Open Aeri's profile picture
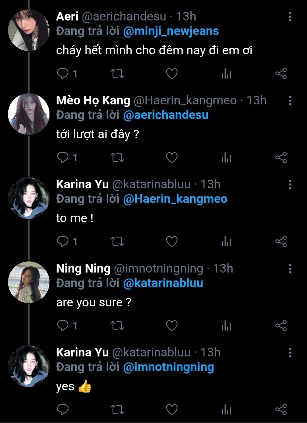 click(28, 30)
